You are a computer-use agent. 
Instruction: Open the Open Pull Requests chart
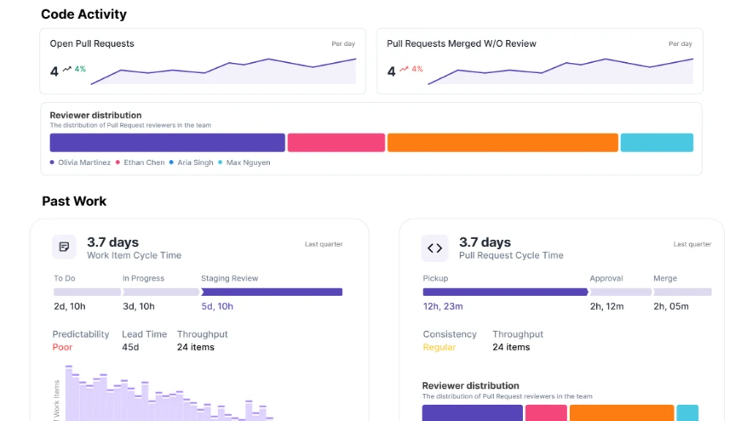click(x=223, y=71)
